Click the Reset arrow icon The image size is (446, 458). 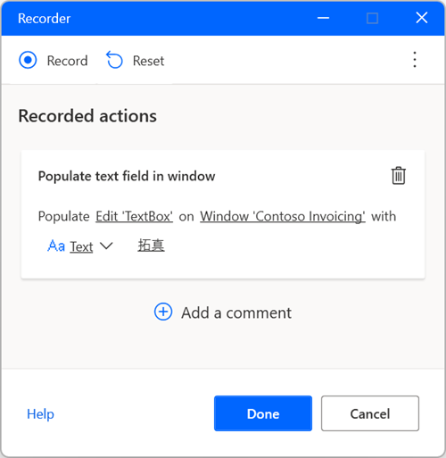click(x=114, y=60)
